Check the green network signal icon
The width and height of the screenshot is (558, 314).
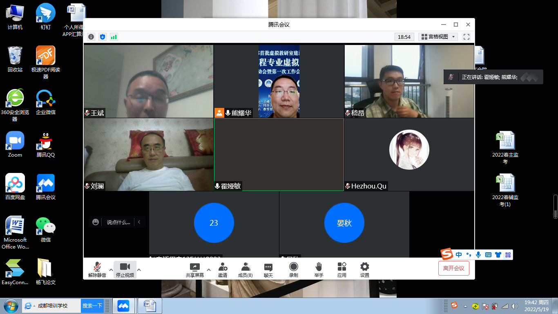(x=114, y=37)
